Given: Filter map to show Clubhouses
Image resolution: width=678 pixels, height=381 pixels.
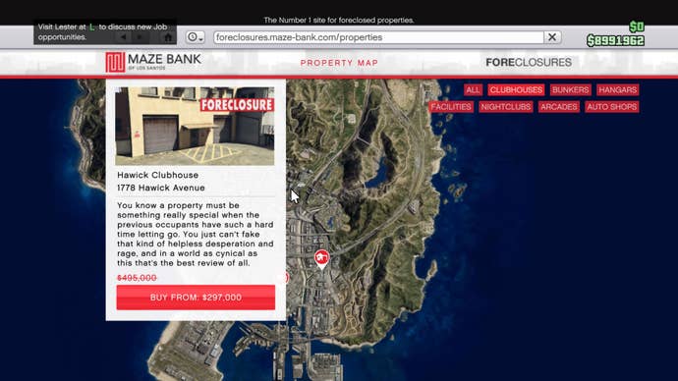Looking at the screenshot, I should 516,90.
